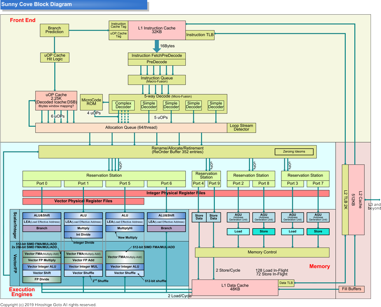Select the Reservation Station above Port 0
Viewport: 381px width, 307px height.
[104, 175]
